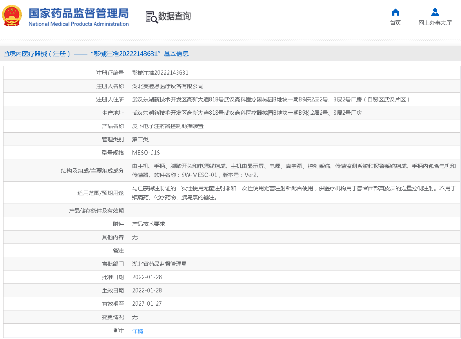The width and height of the screenshot is (461, 339).
Task: Click the document icon before 境内医疗器械
Action: (6, 54)
